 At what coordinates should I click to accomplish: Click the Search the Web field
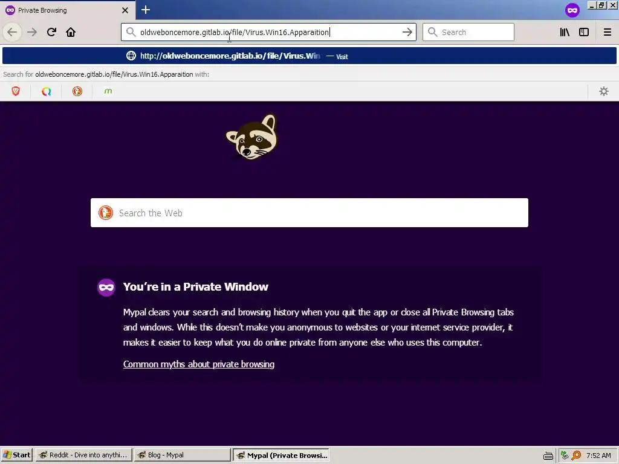[309, 213]
